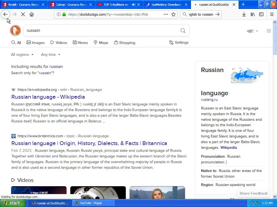The image size is (277, 207).
Task: Select the Images search category
Action: click(35, 43)
